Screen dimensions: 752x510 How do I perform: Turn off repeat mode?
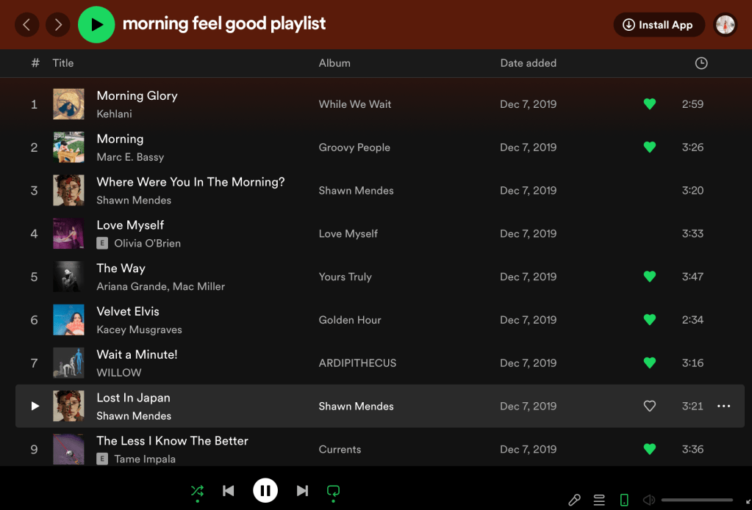point(333,490)
